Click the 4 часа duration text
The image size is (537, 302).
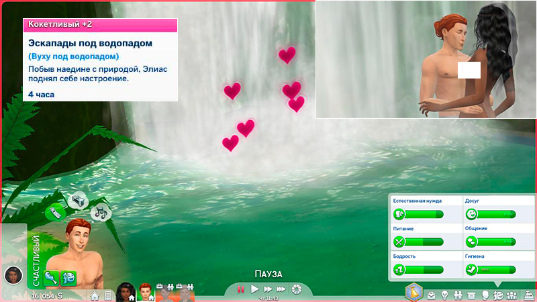click(x=42, y=95)
